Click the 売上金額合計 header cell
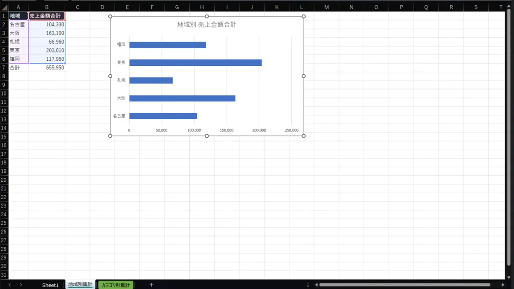Screen dimensions: 514x289 [x=47, y=16]
